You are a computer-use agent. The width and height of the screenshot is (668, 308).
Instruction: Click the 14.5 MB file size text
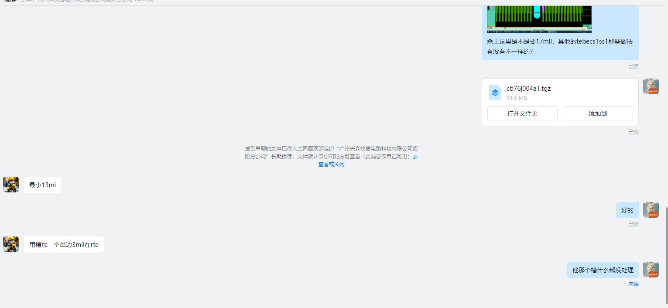(517, 98)
